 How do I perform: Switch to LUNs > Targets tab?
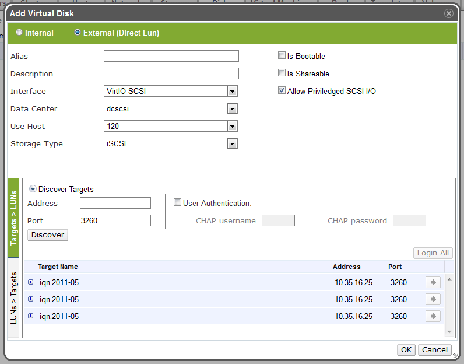pyautogui.click(x=14, y=297)
